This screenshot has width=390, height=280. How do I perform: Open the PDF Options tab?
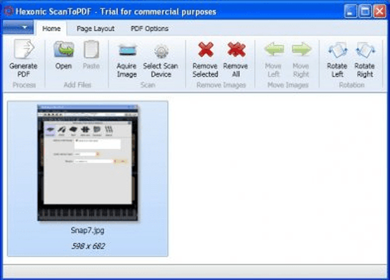coord(149,28)
